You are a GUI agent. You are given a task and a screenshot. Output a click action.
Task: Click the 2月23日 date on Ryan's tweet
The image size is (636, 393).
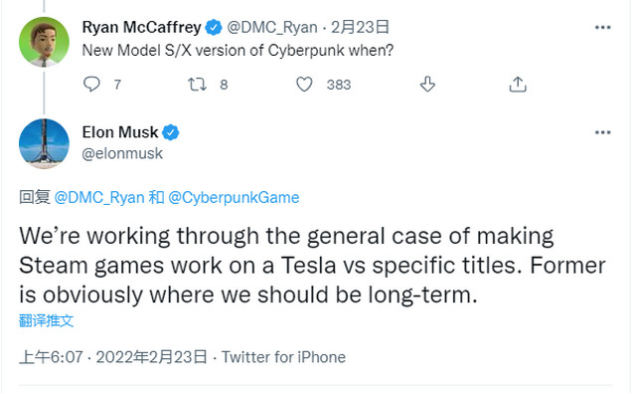[360, 27]
